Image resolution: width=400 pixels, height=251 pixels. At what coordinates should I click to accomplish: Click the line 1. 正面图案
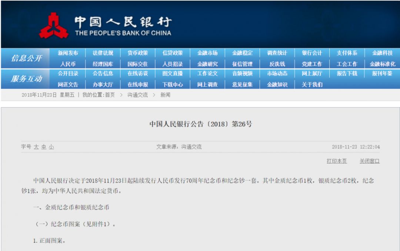tap(49, 241)
